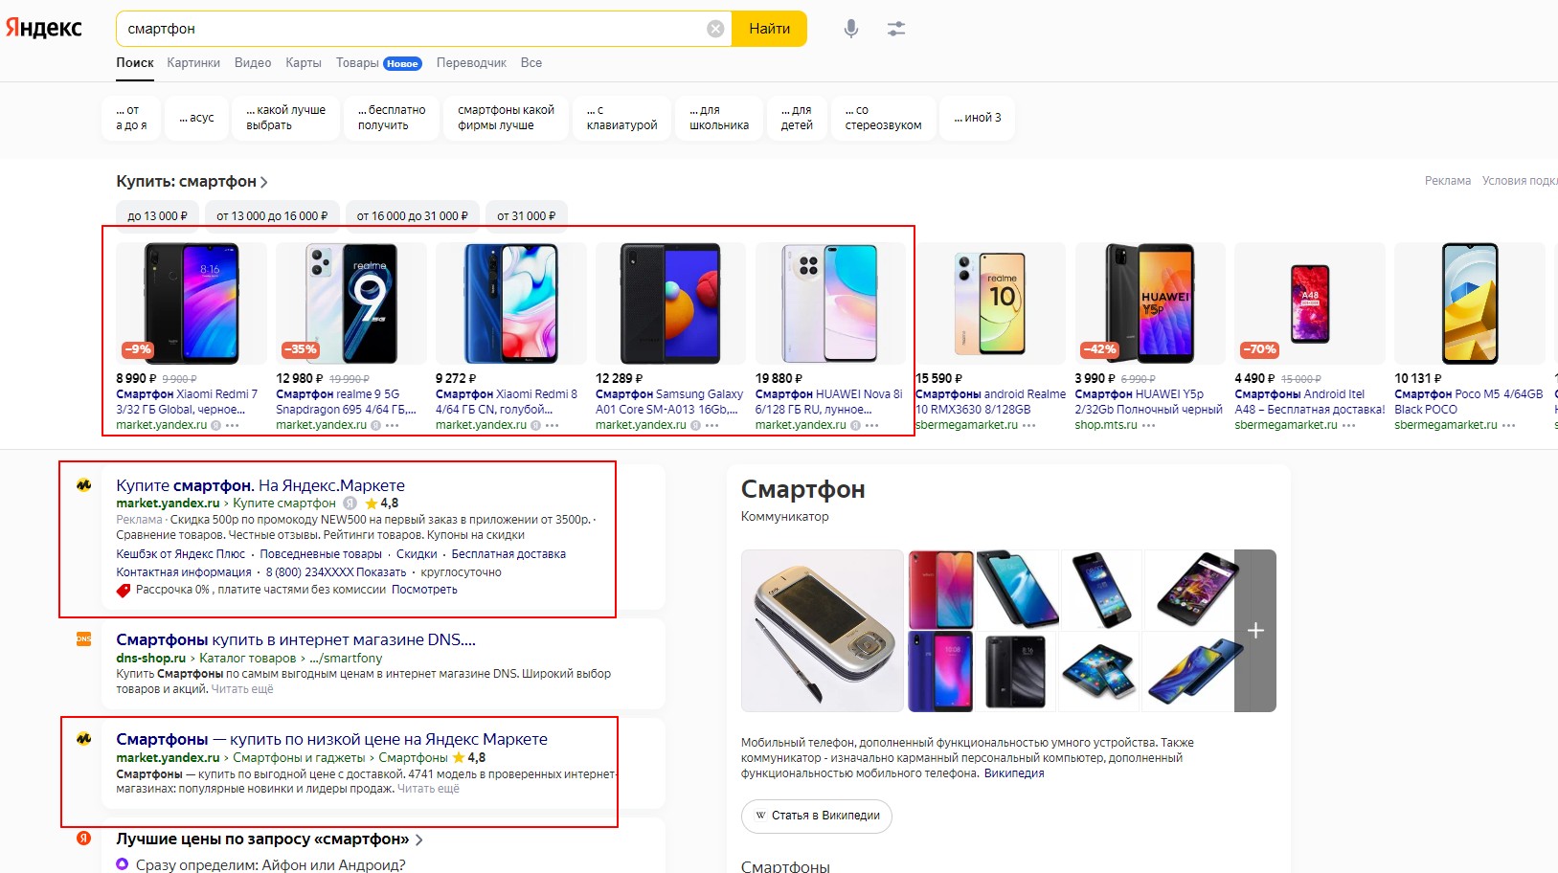
Task: Open the Товары tab
Action: (357, 63)
